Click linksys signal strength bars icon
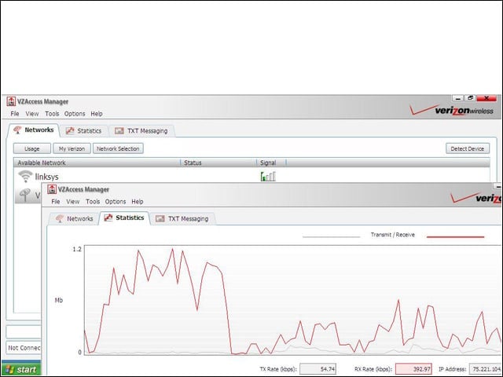Screen dimensions: 503x377 coord(268,176)
